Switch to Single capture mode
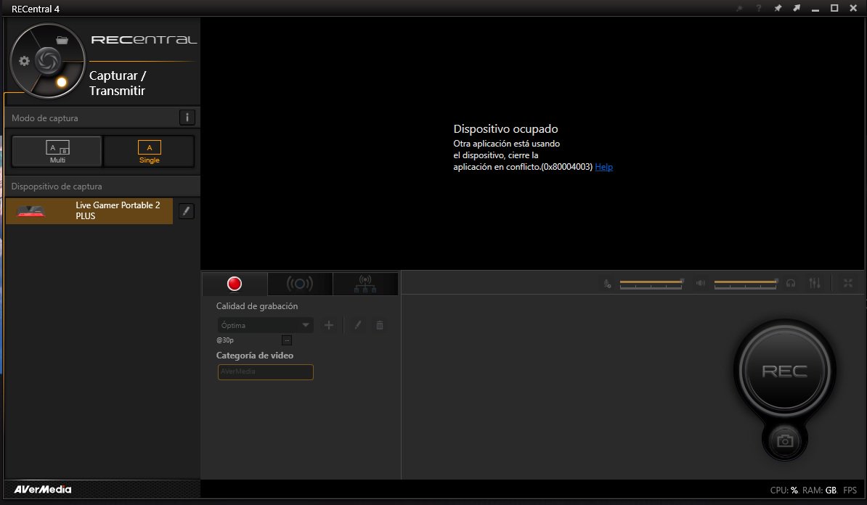The image size is (867, 505). [150, 152]
